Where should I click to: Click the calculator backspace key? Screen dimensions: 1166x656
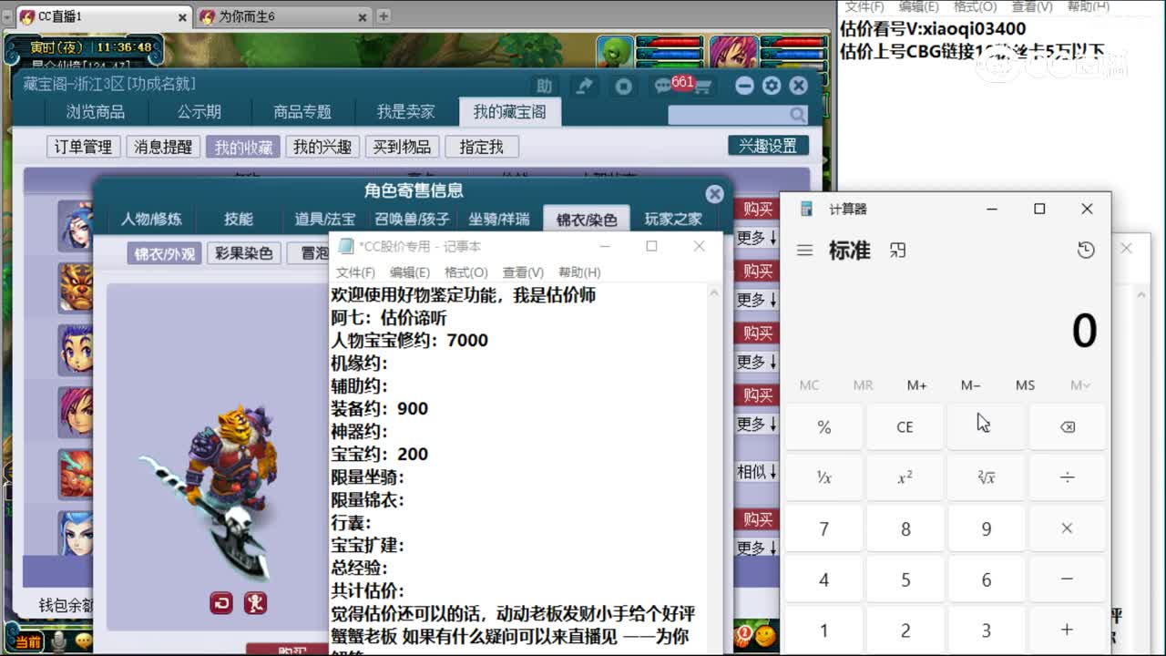1068,426
